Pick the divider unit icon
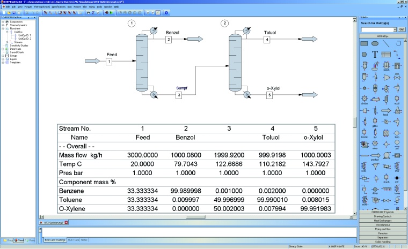408x249 pixels. [x=365, y=100]
